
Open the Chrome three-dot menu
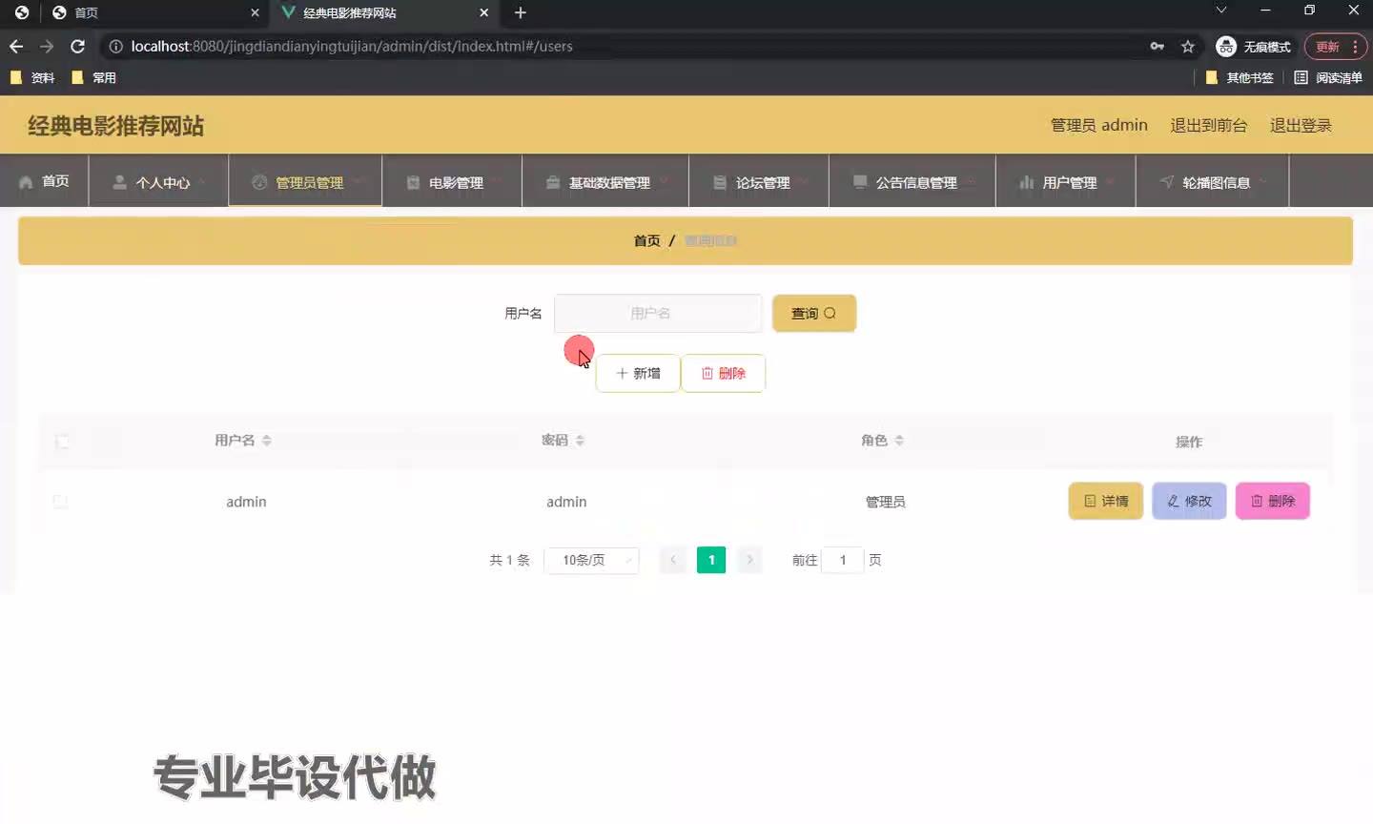click(x=1355, y=46)
